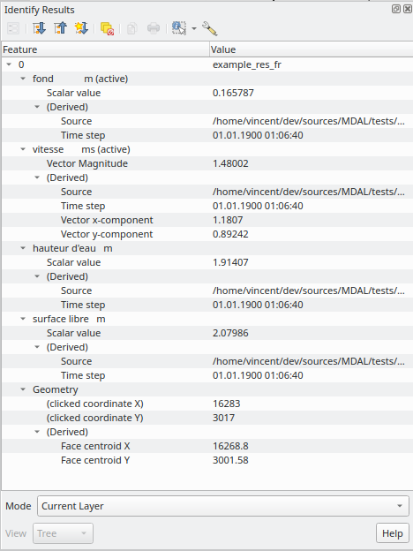The height and width of the screenshot is (551, 413).
Task: Click the Feature column header
Action: click(105, 49)
